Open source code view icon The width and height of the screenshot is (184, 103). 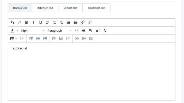pos(76,31)
